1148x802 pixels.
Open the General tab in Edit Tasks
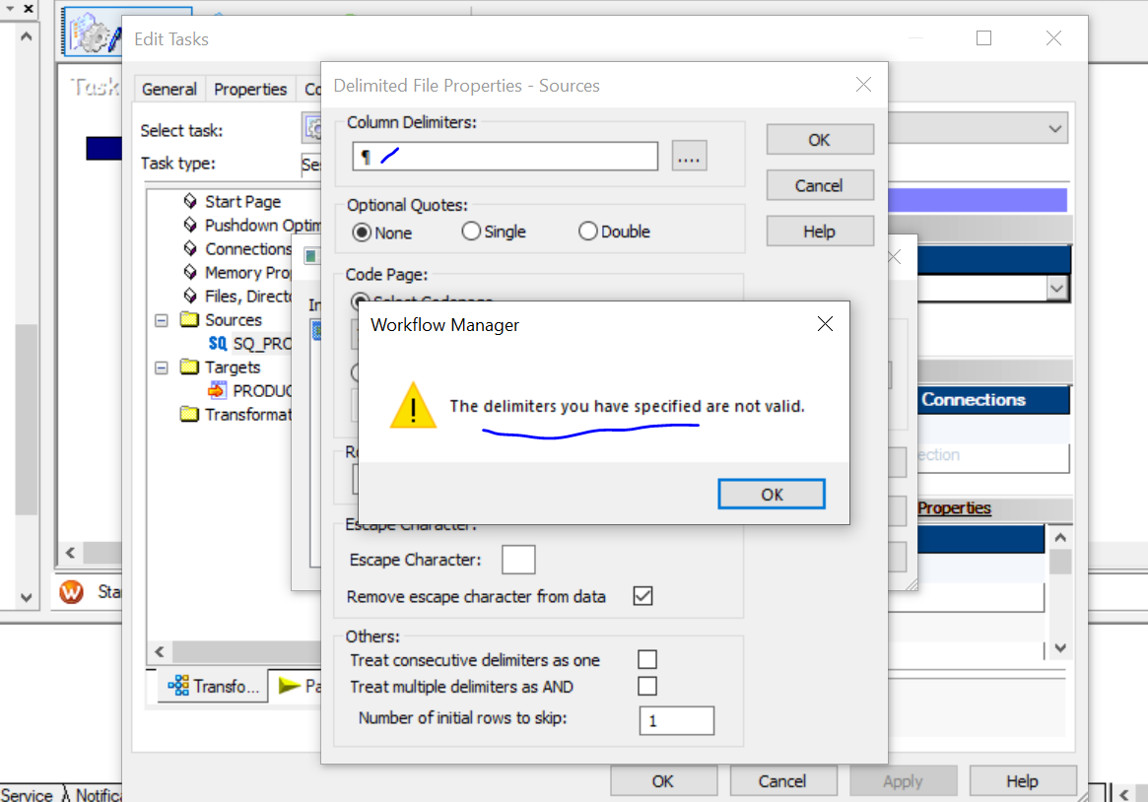[169, 90]
